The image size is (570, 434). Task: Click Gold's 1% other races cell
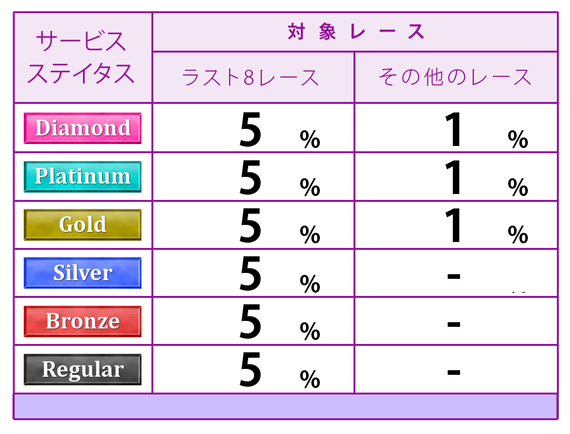[x=456, y=225]
